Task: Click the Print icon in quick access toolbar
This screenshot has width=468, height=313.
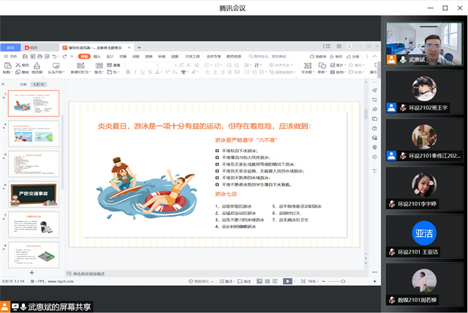Action: tap(39, 56)
